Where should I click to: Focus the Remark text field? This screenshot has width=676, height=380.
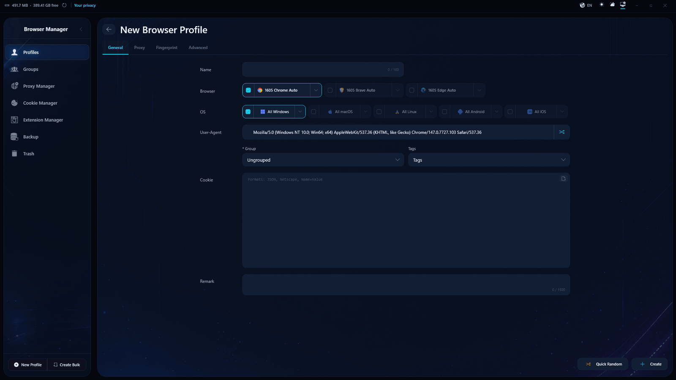(x=406, y=285)
